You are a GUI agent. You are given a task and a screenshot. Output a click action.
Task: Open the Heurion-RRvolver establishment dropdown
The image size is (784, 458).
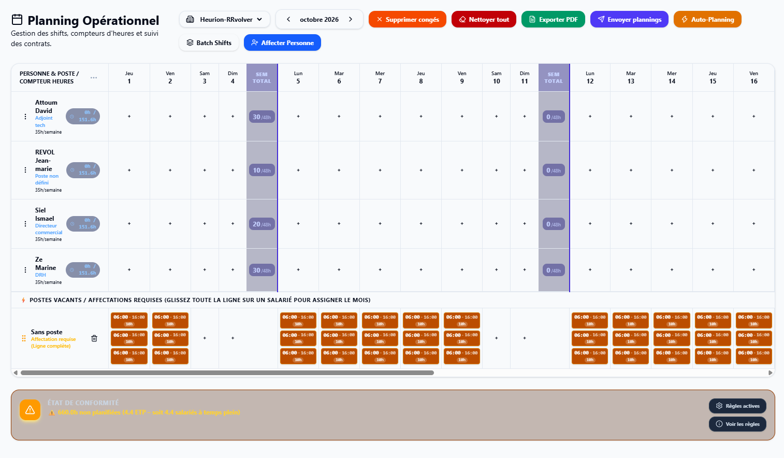click(225, 20)
